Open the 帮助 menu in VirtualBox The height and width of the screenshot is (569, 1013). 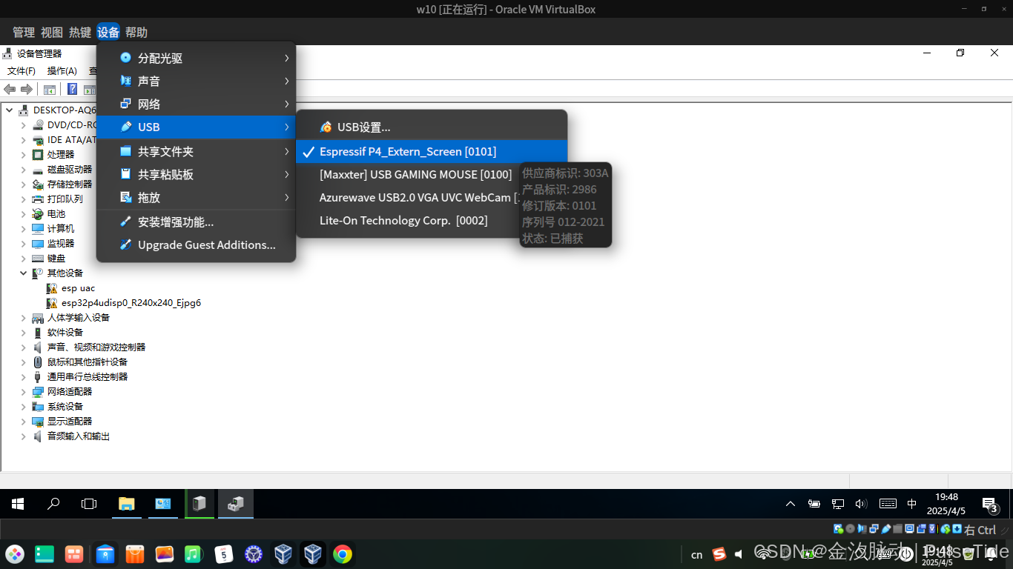pyautogui.click(x=136, y=33)
